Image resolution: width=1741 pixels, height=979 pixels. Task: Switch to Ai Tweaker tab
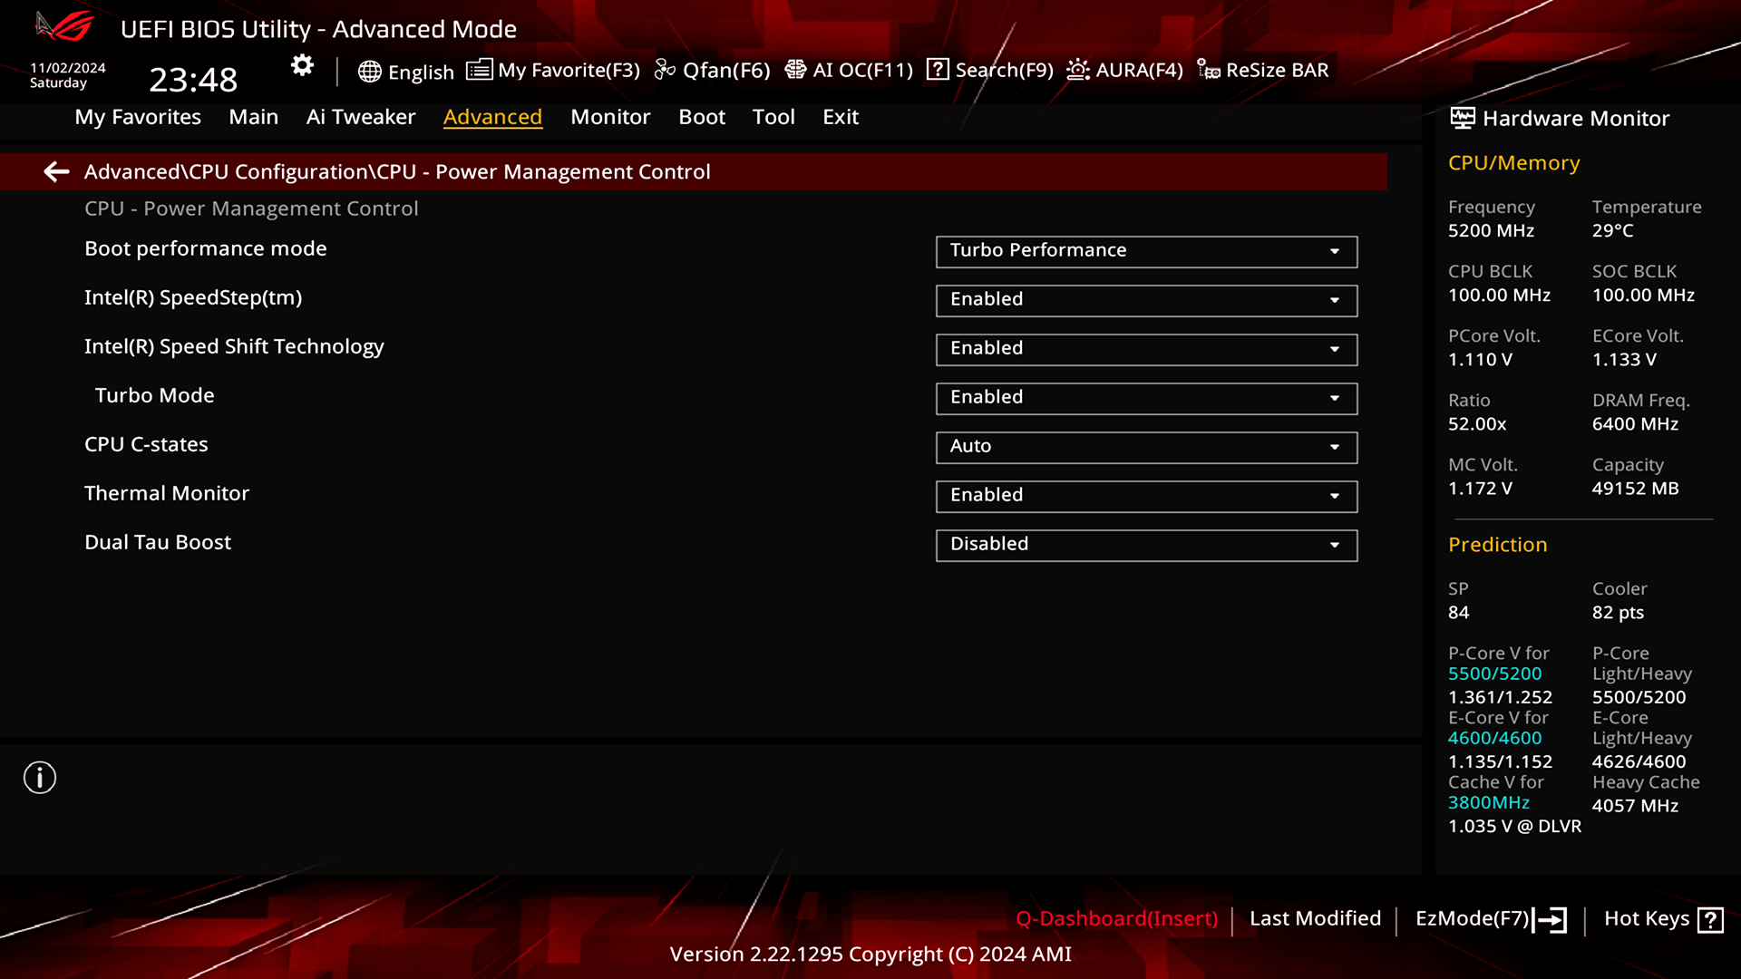click(x=360, y=117)
